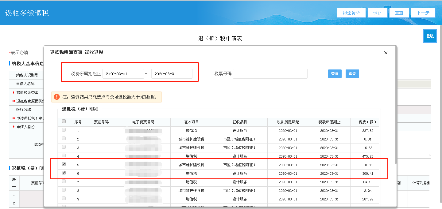This screenshot has width=442, height=209.
Task: Click the 银行名称 label in the background form
Action: click(x=24, y=110)
